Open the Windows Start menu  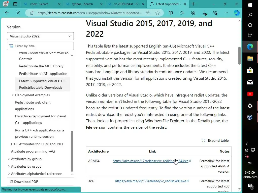250,5
